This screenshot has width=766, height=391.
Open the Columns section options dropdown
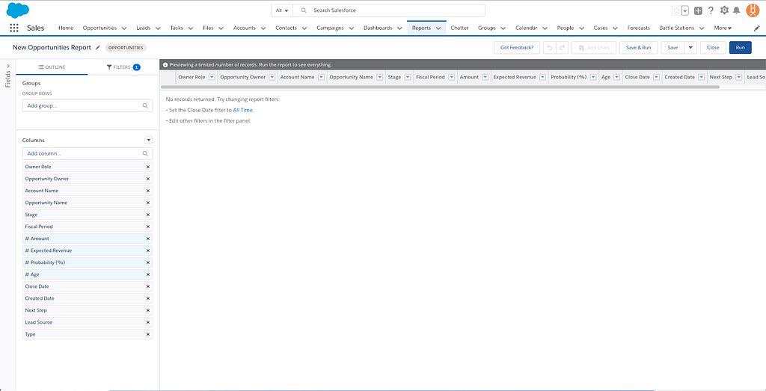pos(148,140)
